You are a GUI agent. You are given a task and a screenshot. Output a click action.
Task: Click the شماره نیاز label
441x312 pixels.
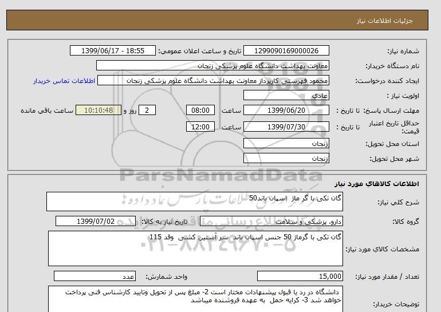[403, 51]
